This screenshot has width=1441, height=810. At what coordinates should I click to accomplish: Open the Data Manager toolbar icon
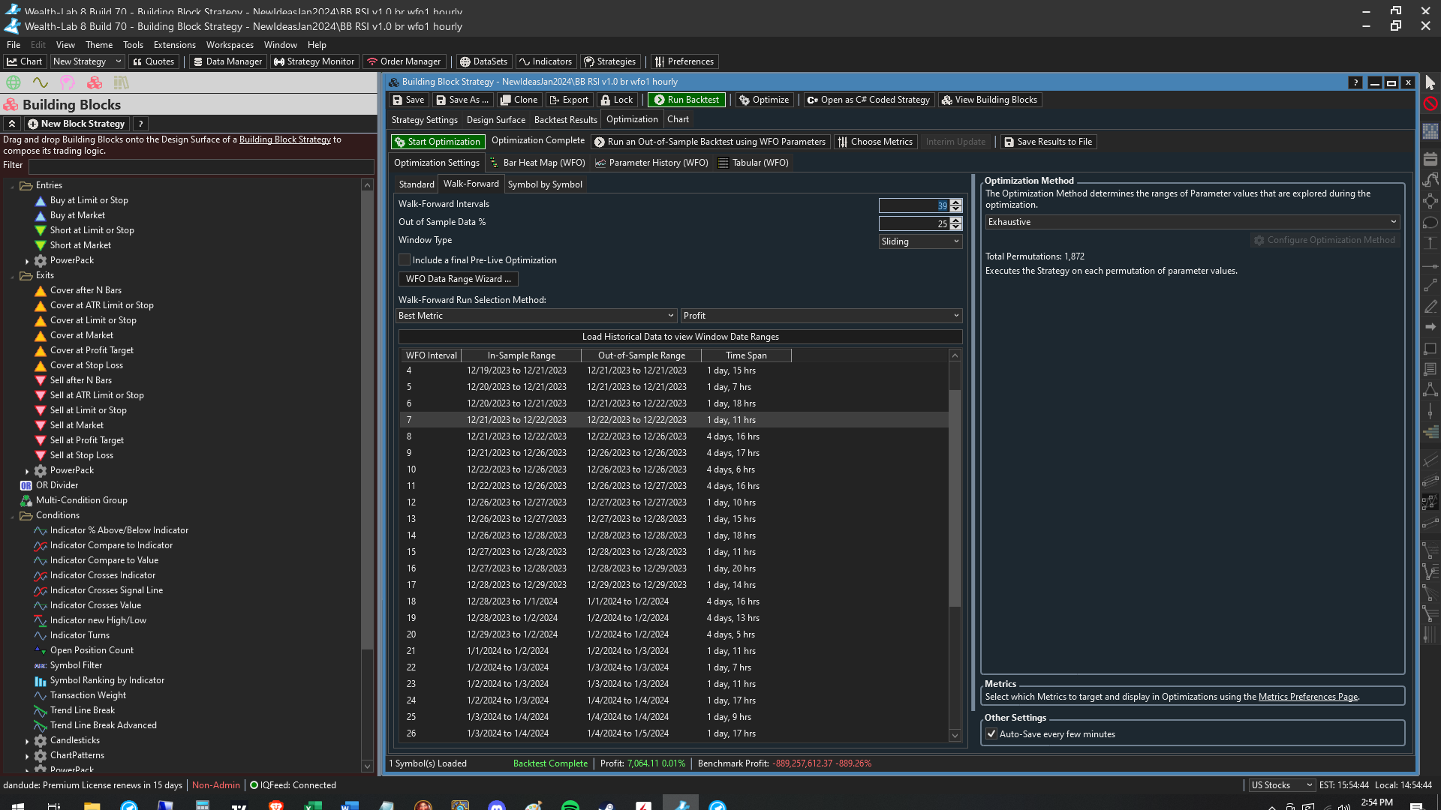coord(198,61)
